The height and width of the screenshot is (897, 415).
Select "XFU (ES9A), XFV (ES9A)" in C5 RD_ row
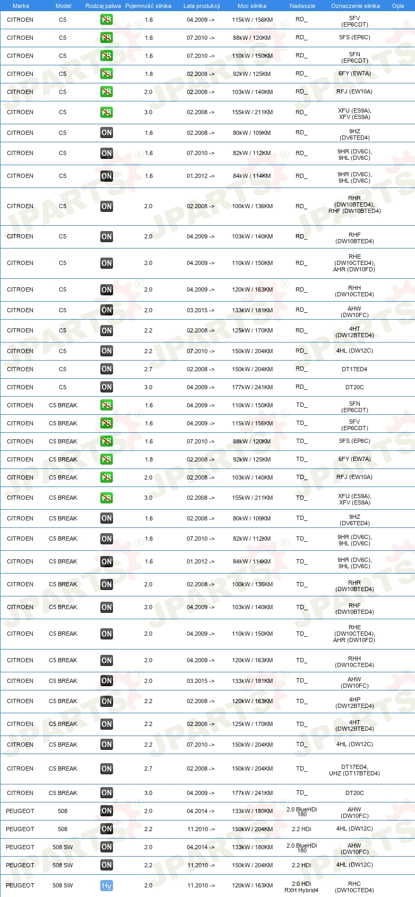355,114
